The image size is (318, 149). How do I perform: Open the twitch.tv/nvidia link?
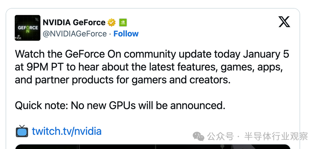point(67,131)
